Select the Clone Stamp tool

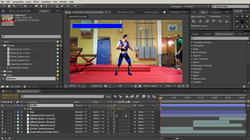(x=57, y=6)
